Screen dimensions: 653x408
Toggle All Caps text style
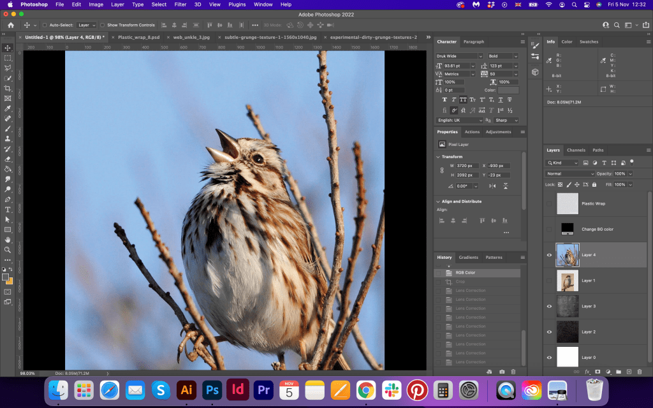463,99
